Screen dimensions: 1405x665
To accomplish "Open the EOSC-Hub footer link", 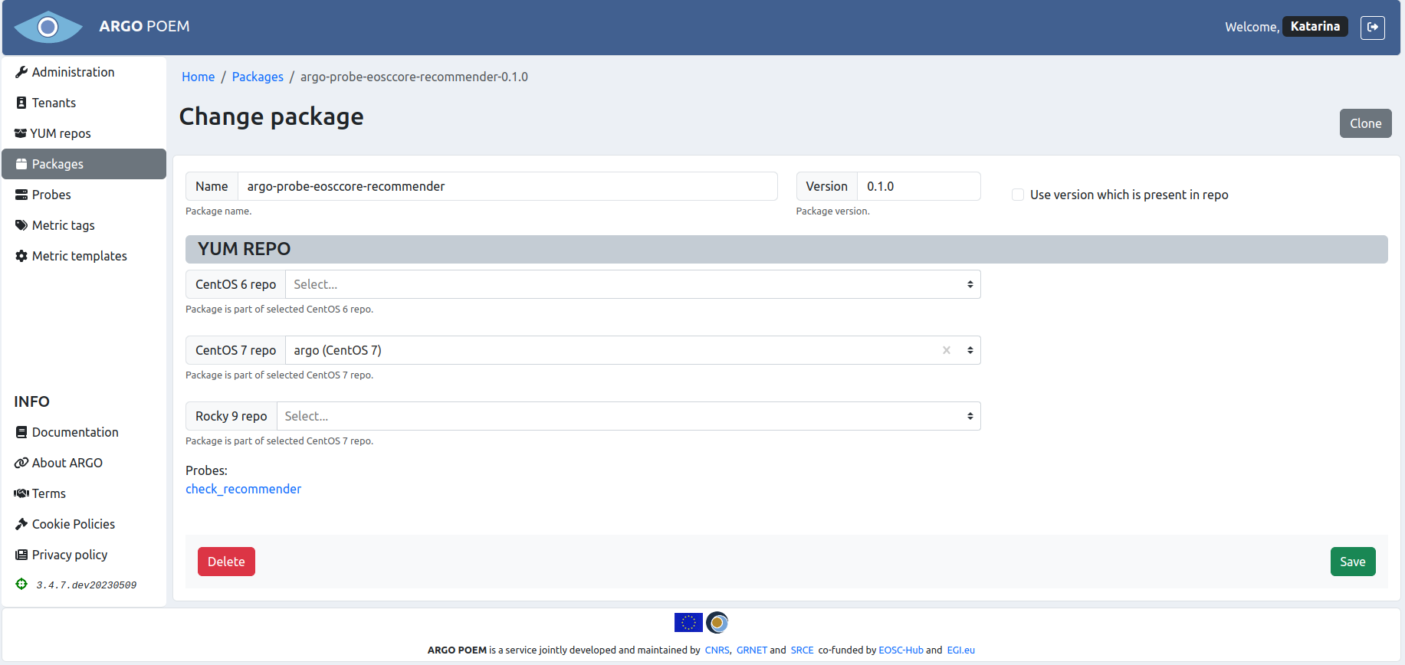I will coord(901,650).
